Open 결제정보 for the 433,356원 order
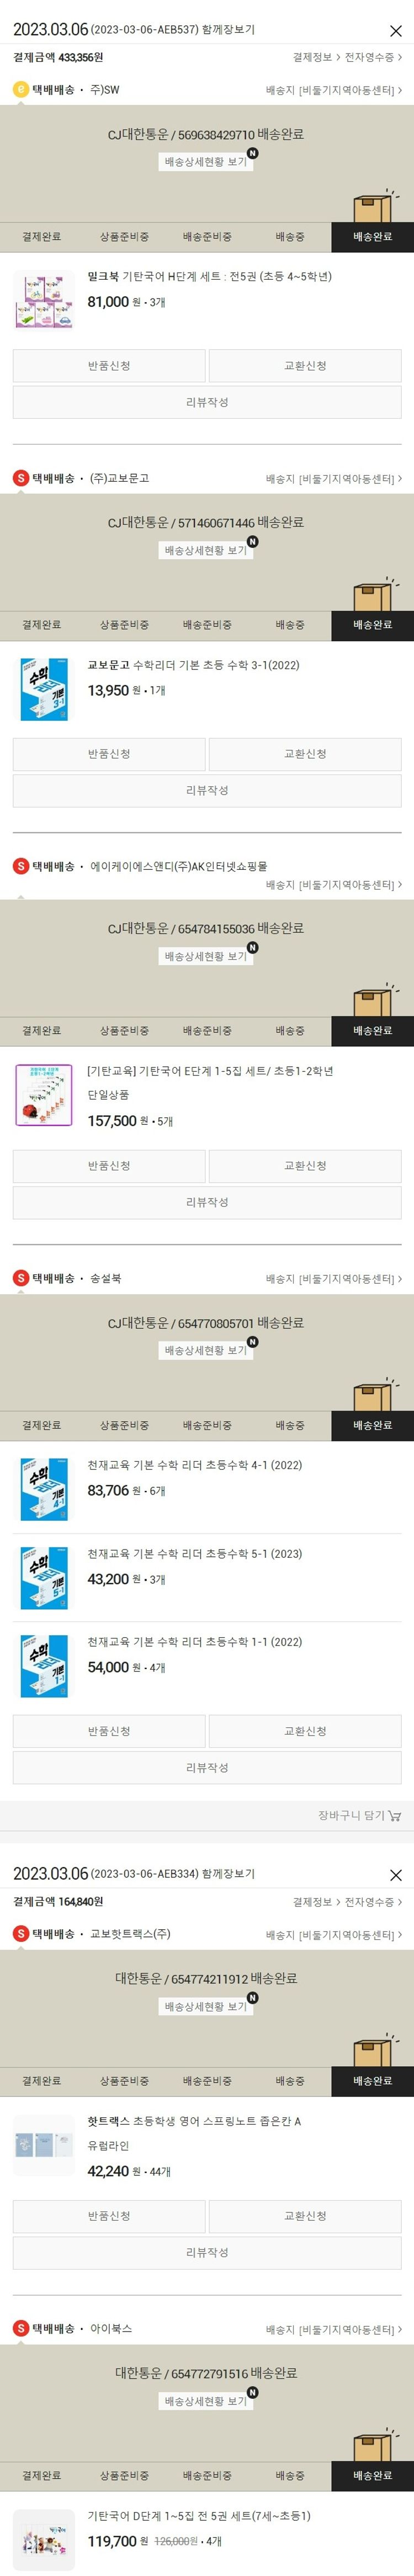Image resolution: width=414 pixels, height=2576 pixels. click(316, 57)
